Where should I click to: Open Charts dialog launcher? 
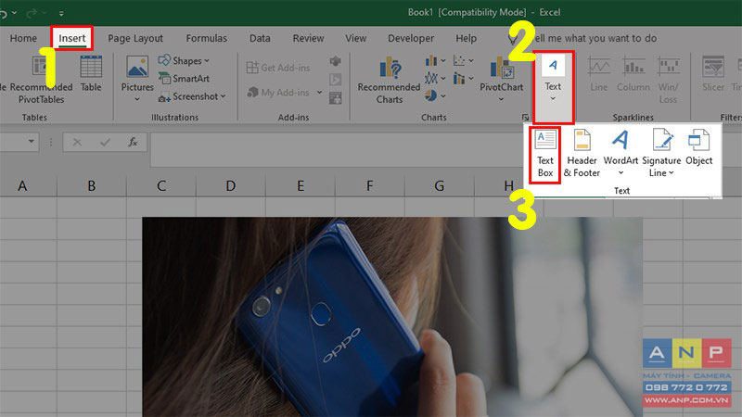[x=525, y=118]
